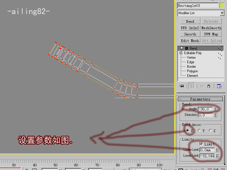The image size is (227, 170).
Task: Open the Modifier List dropdown
Action: [x=222, y=13]
